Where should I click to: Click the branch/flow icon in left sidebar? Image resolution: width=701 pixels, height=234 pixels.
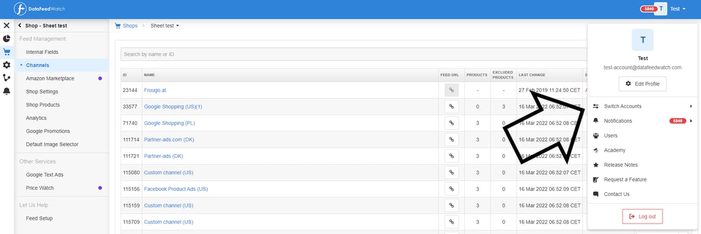[x=6, y=78]
